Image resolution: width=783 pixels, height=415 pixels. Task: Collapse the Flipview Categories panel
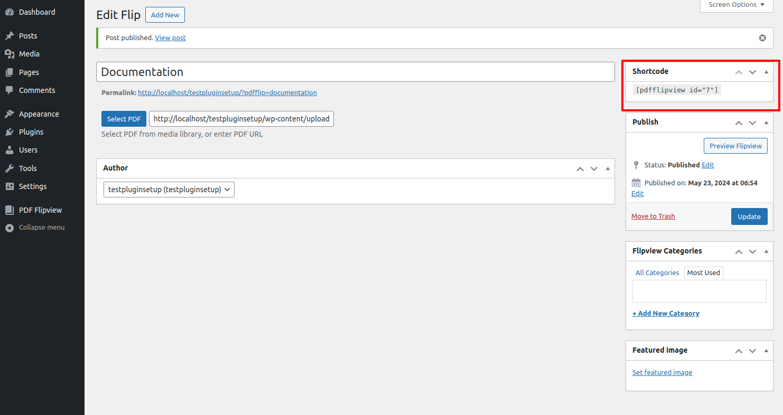coord(766,251)
